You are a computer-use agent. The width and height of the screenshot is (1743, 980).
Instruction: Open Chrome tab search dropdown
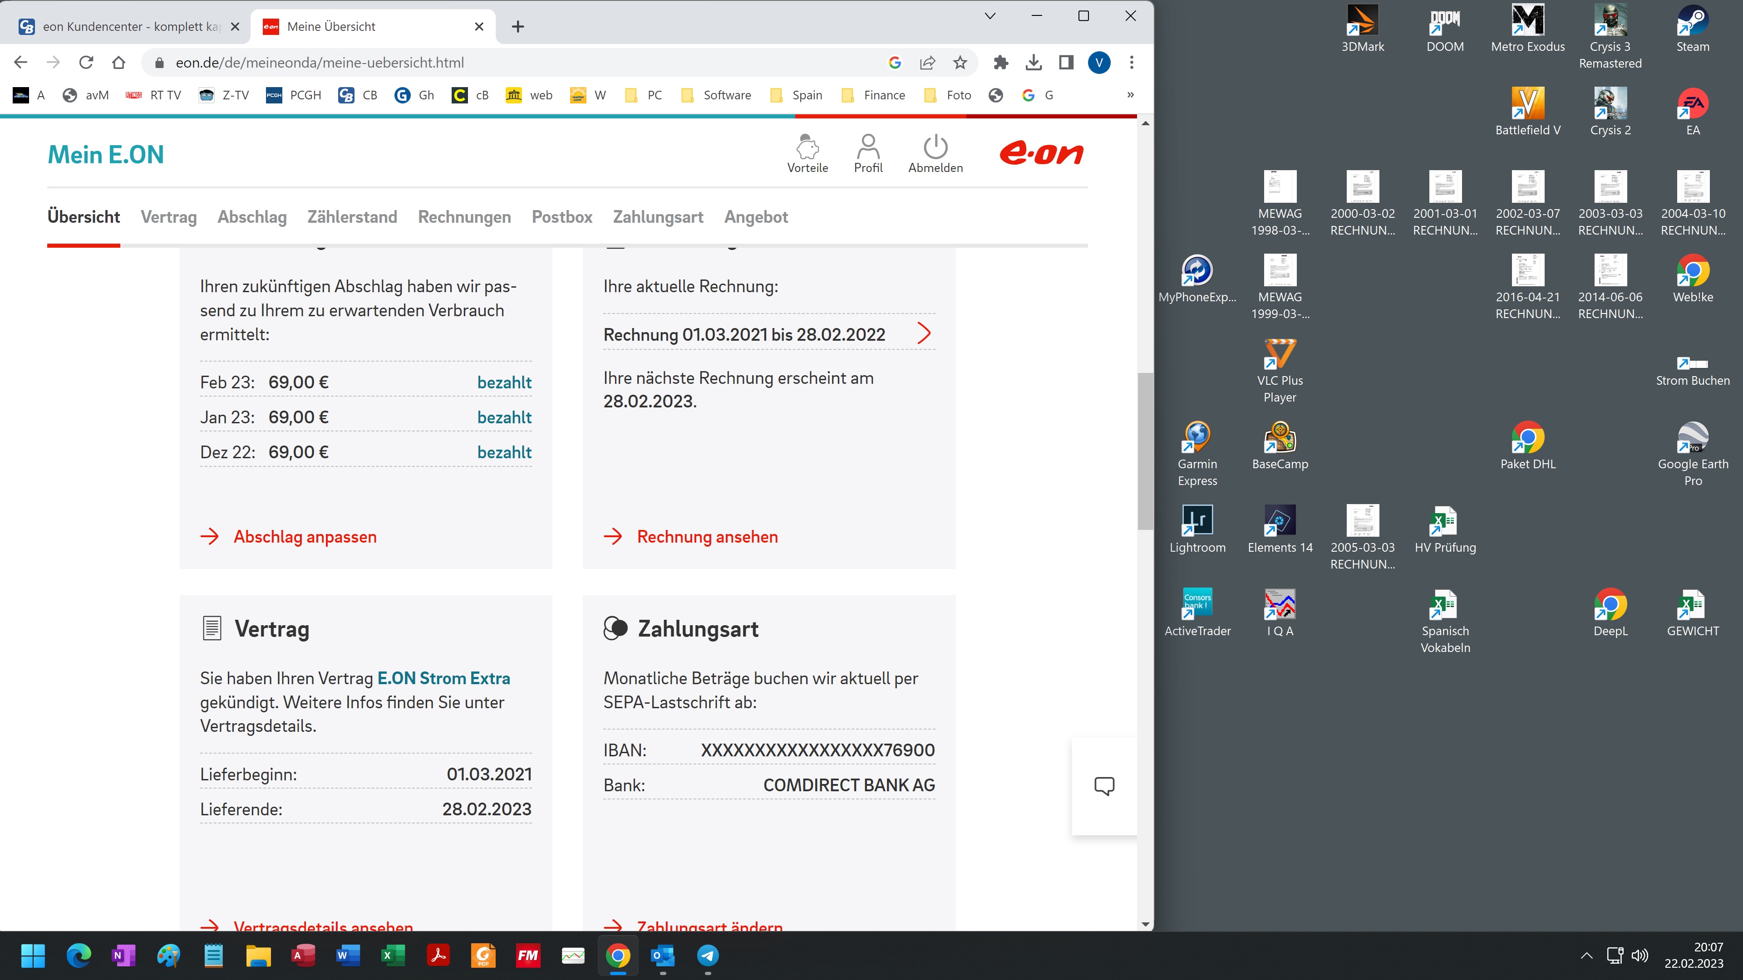[990, 16]
